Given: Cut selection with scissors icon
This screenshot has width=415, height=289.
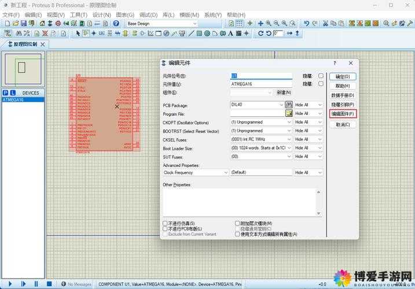Looking at the screenshot, I should click(x=325, y=24).
